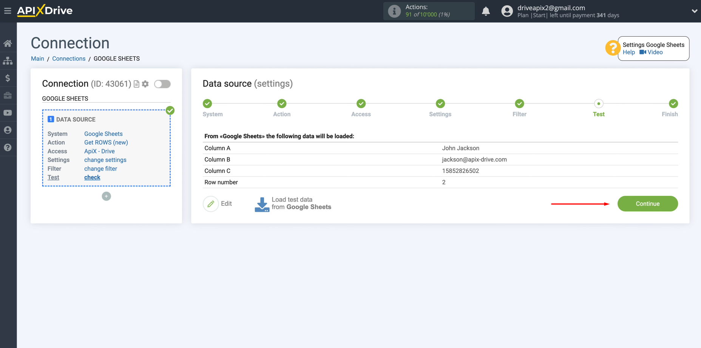Load test data from Google Sheets

coord(293,203)
